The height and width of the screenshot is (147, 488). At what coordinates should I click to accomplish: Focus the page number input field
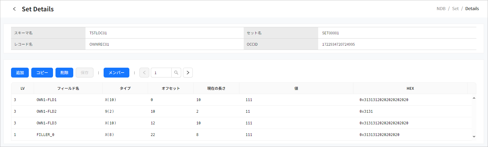coord(161,73)
